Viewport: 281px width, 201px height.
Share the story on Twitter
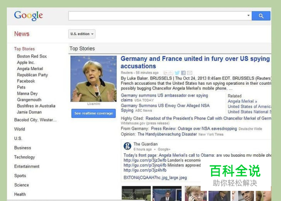177,73
